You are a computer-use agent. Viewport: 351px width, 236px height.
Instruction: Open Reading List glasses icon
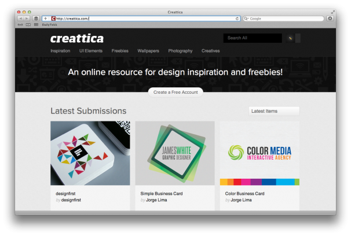[x=20, y=25]
